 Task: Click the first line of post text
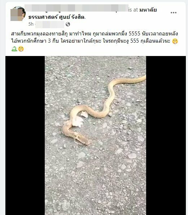point(95,34)
